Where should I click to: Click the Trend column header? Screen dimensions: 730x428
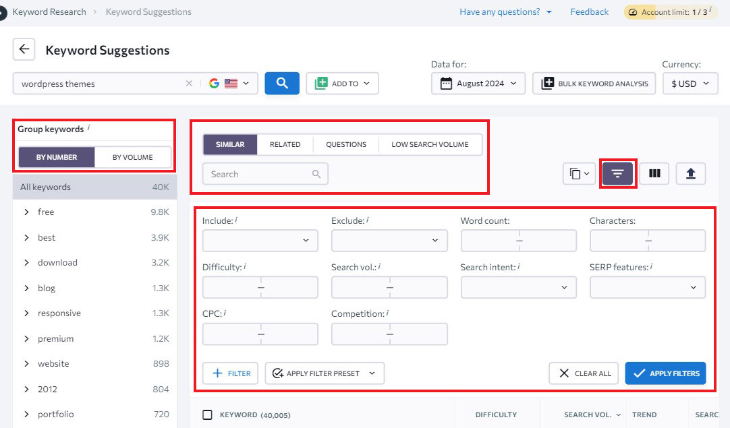(x=644, y=415)
